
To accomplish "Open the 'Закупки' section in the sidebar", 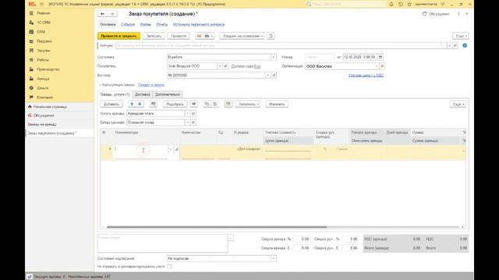I will coord(44,51).
